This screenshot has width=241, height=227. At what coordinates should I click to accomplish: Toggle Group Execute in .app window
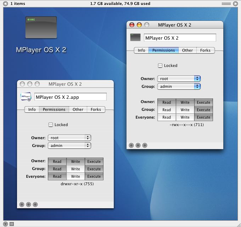pyautogui.click(x=94, y=169)
